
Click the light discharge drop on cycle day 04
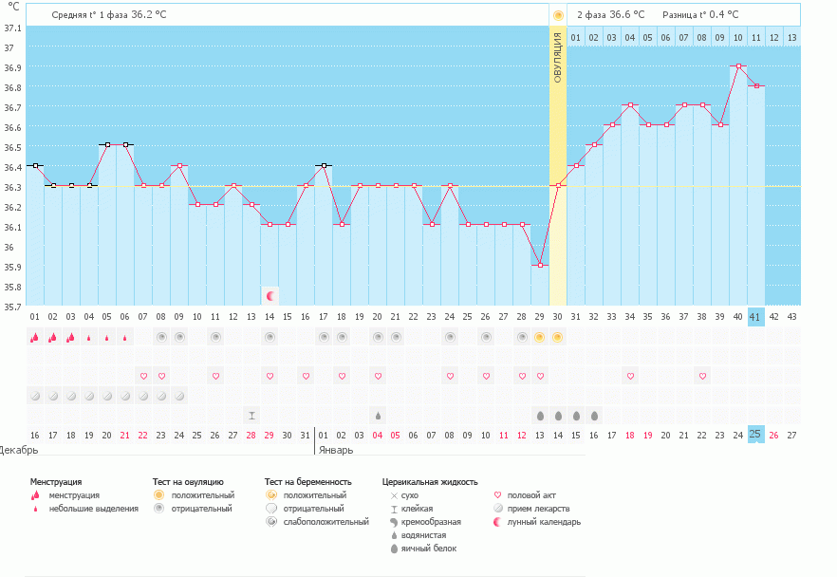[89, 338]
